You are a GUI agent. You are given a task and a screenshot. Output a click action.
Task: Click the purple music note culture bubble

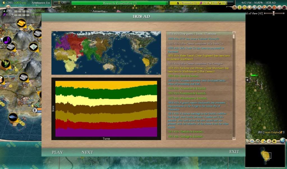[7, 41]
